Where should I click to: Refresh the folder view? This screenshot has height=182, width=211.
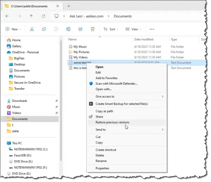43,16
